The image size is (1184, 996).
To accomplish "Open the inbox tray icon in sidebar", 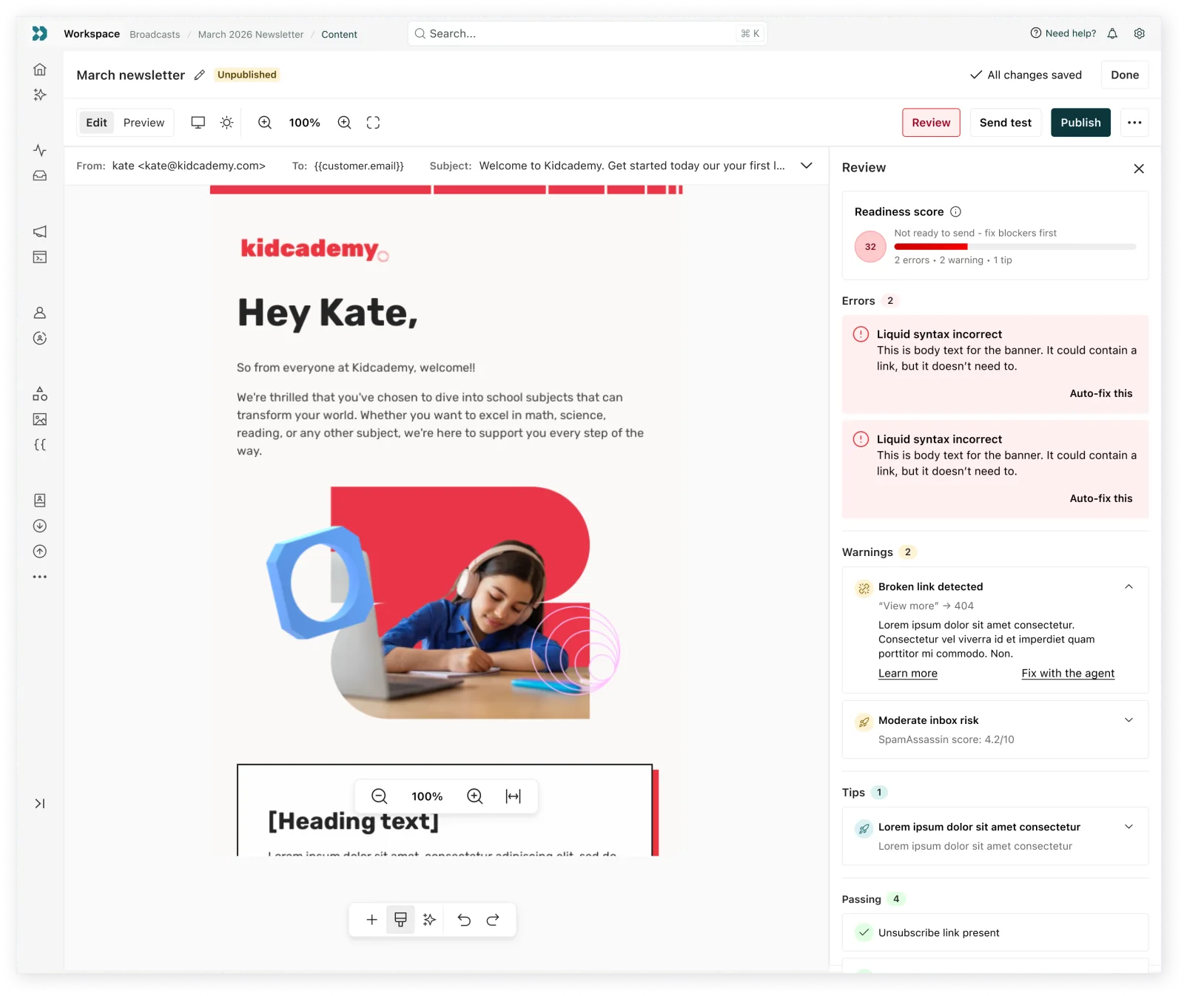I will (x=40, y=176).
